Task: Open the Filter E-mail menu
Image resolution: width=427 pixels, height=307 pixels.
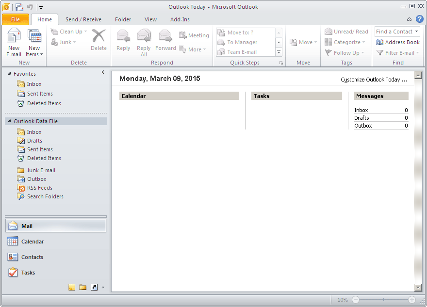Action: [x=397, y=53]
